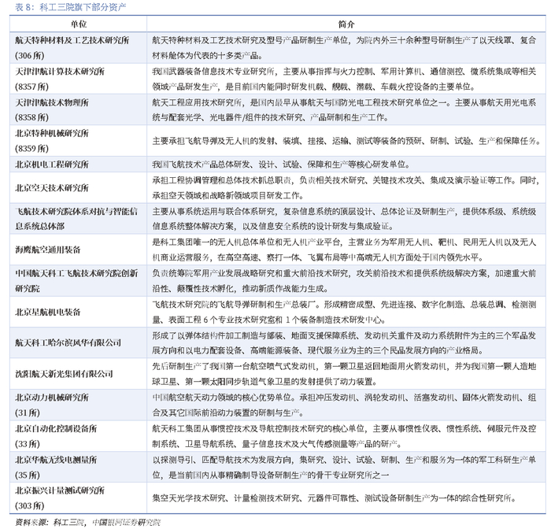Select the 沈阳航天新光集团有限公司 cell
551x529 pixels.
click(78, 374)
